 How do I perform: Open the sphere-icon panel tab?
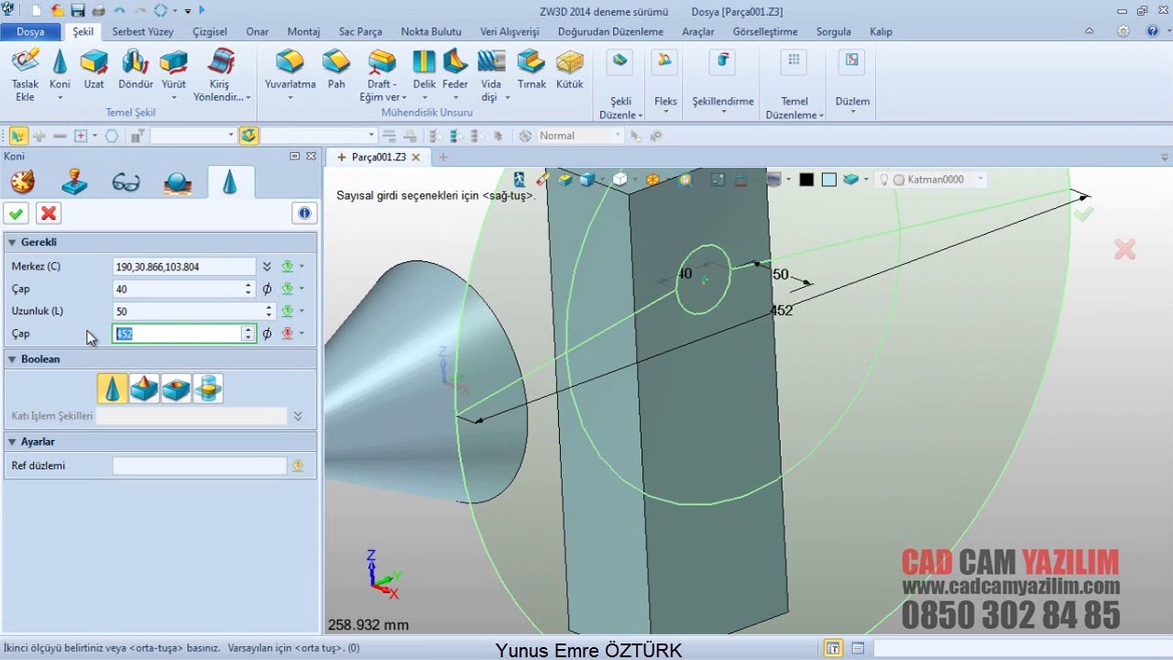coord(178,181)
